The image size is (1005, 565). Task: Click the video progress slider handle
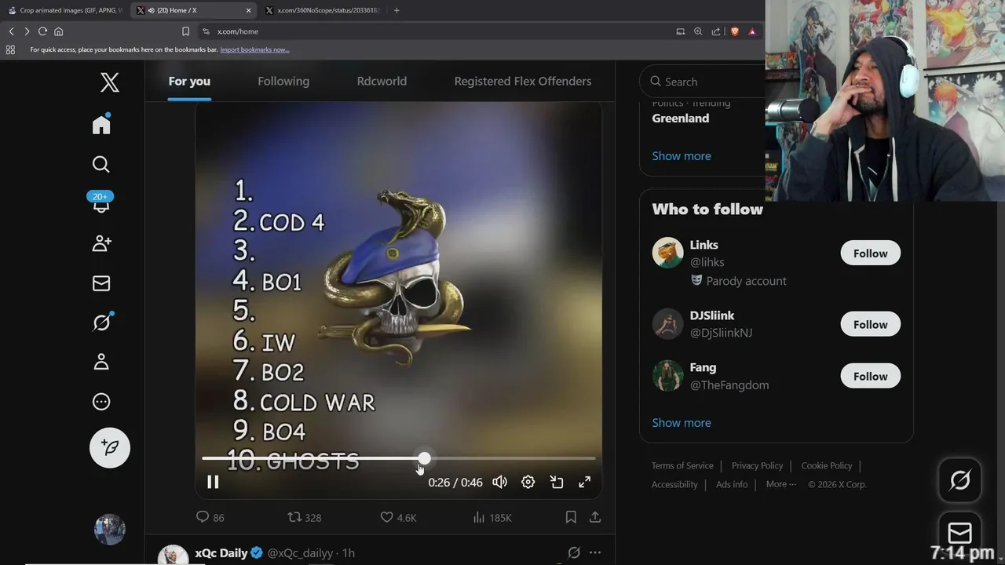(424, 458)
